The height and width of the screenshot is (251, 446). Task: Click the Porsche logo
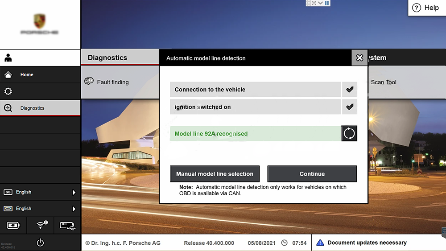[40, 24]
